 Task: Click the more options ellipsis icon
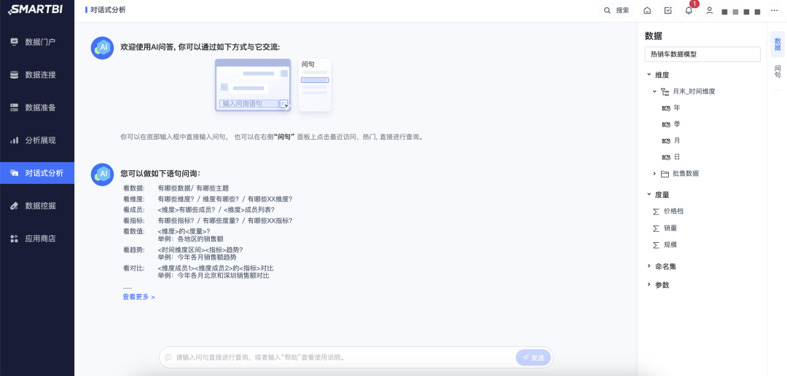[x=773, y=10]
